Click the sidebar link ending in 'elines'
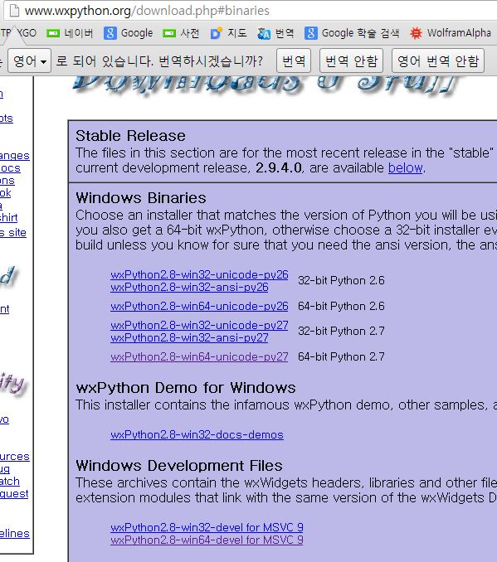 click(15, 534)
